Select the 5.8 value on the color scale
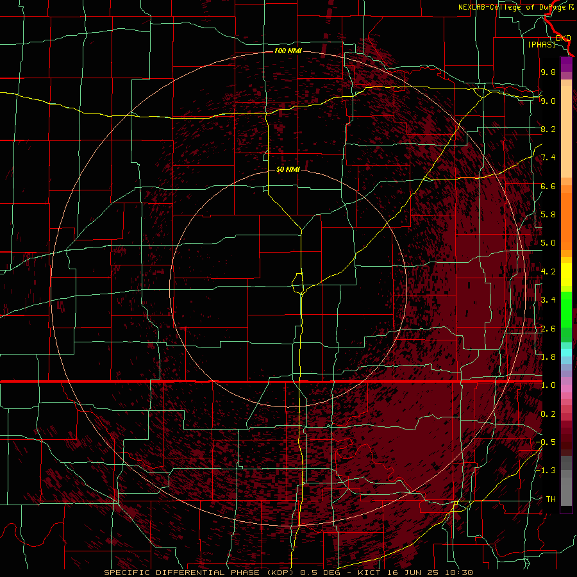Screen dimensions: 577x577 (548, 215)
